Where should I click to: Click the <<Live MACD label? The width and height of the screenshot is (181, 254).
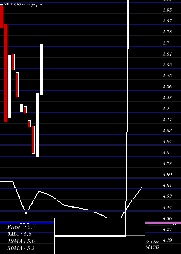[x=152, y=244]
